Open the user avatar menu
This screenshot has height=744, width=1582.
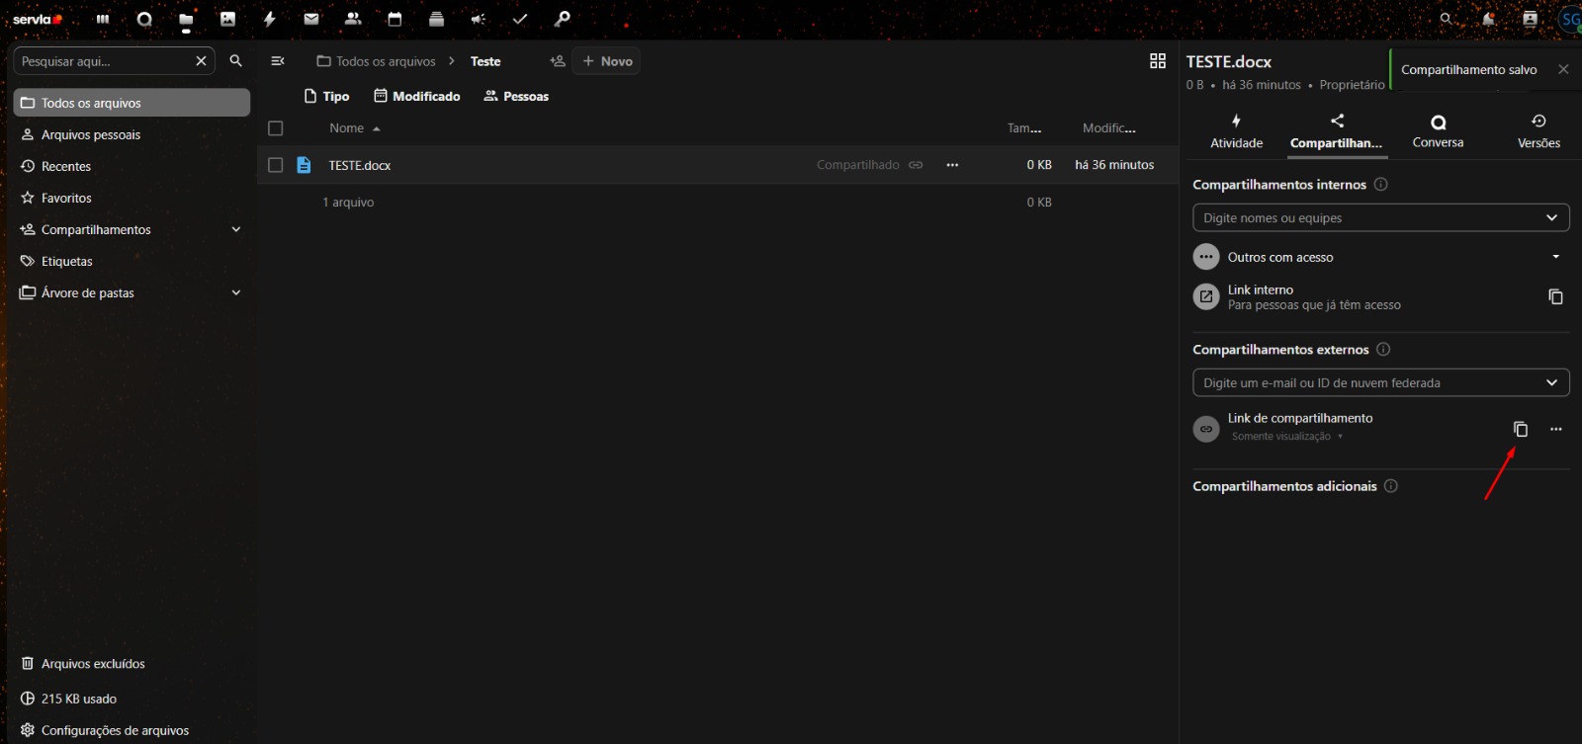[x=1570, y=19]
